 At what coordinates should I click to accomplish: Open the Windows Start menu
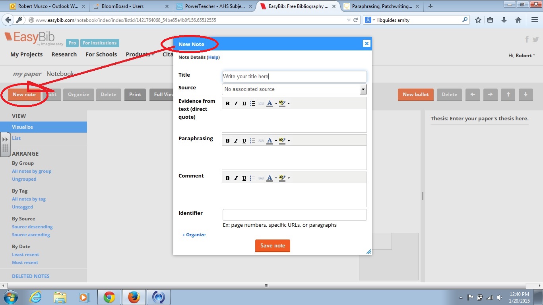pyautogui.click(x=10, y=297)
